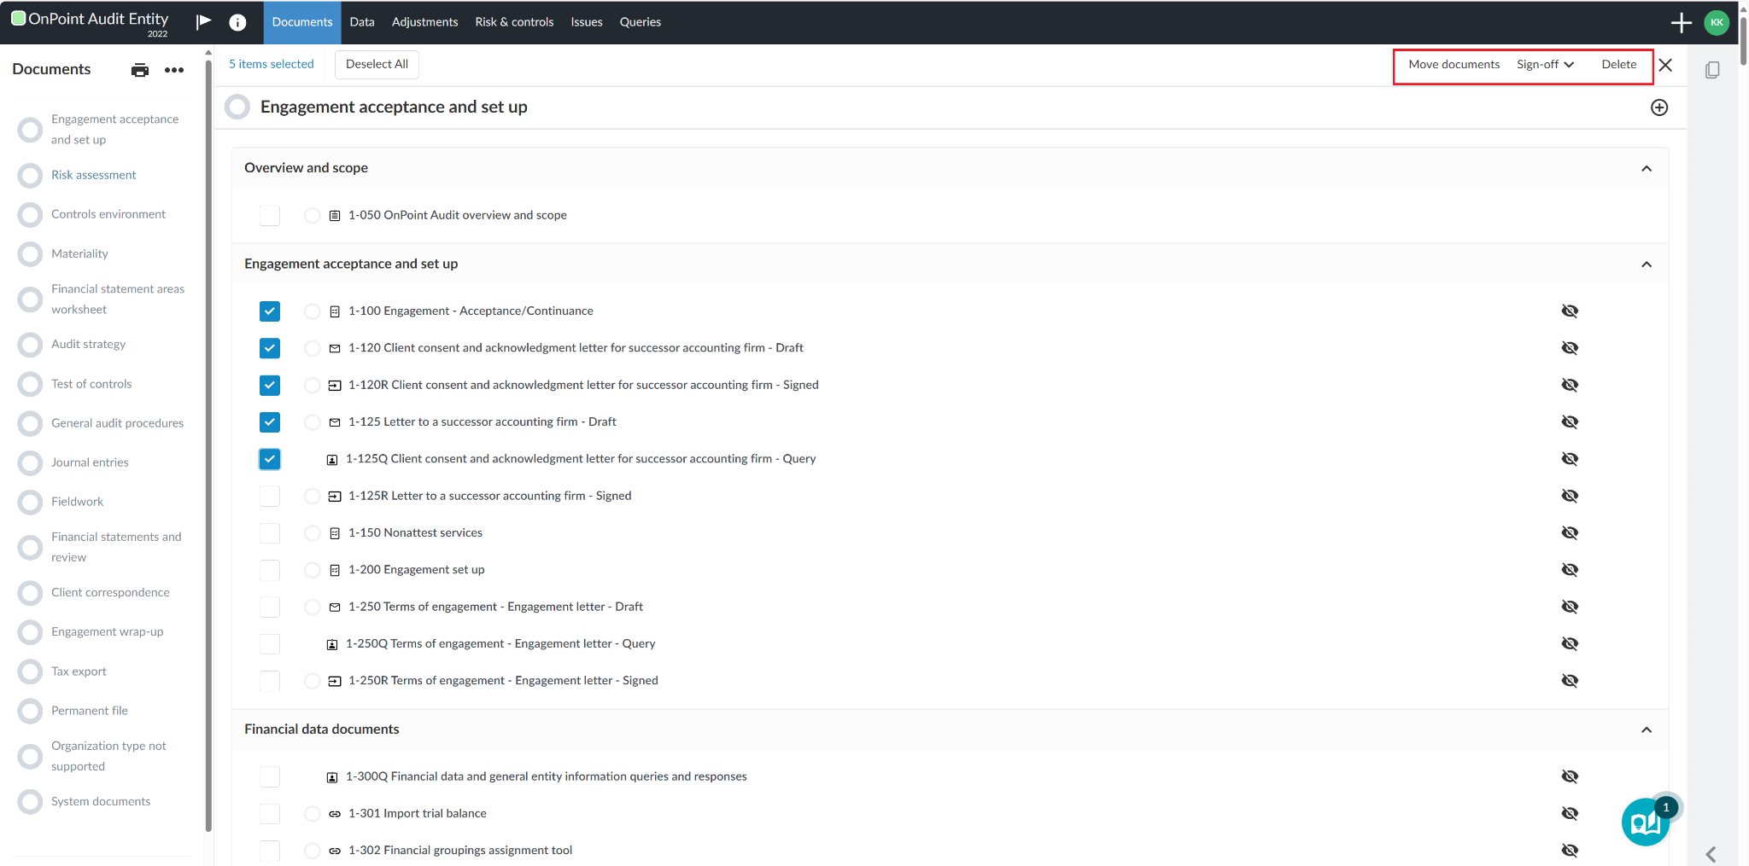Click the circled plus add document icon
The height and width of the screenshot is (866, 1749).
pyautogui.click(x=1658, y=108)
